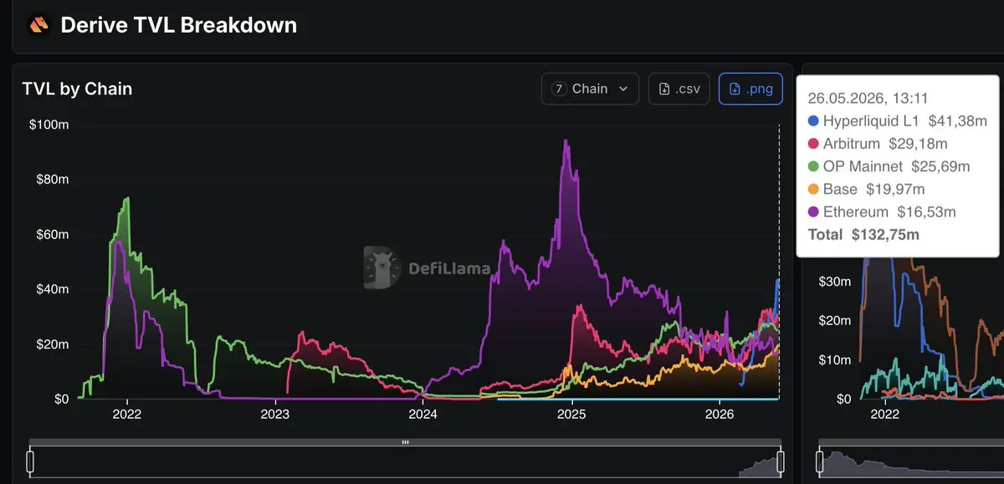Download the chart as .png
Viewport: 1004px width, 484px height.
click(x=750, y=89)
